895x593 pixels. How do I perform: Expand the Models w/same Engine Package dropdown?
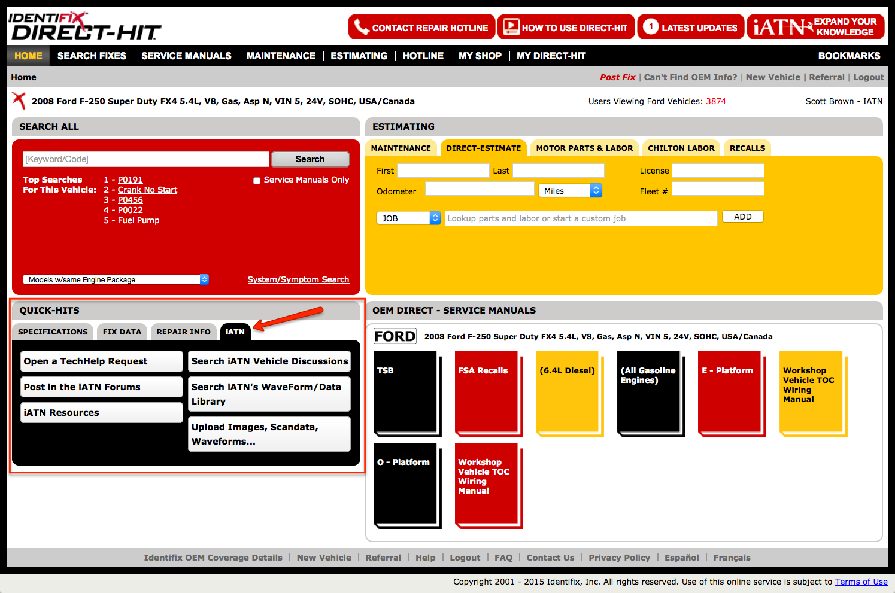click(116, 279)
